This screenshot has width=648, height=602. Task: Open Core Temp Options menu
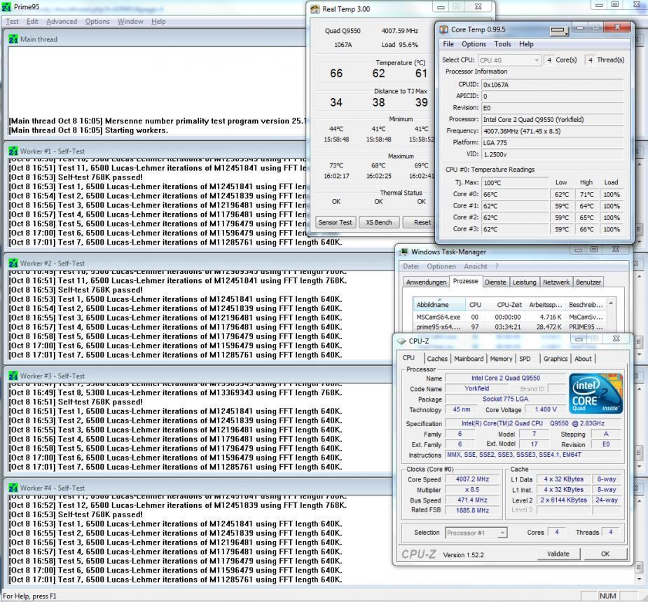pyautogui.click(x=474, y=44)
